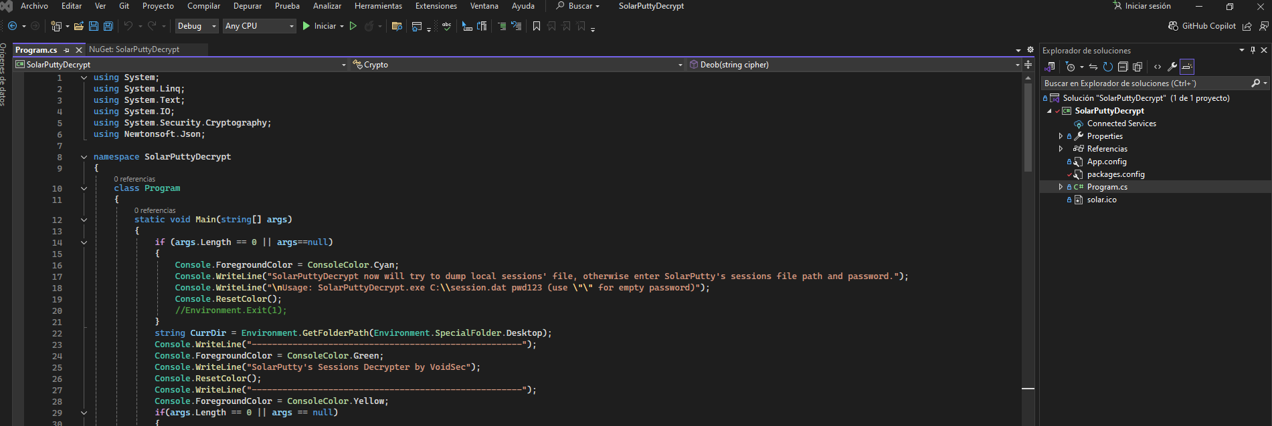Open Properties wrench icon in Solution Explorer toolbar
Screen dimensions: 1272x426
1172,67
